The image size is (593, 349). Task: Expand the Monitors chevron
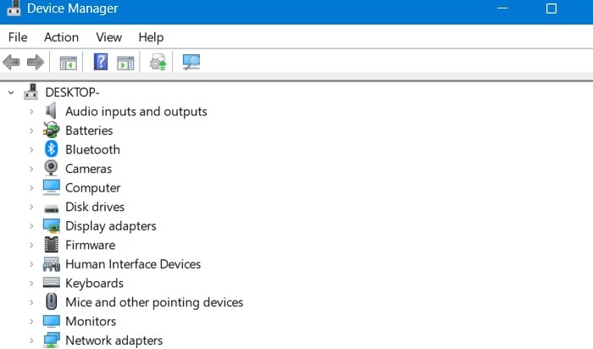pyautogui.click(x=31, y=321)
